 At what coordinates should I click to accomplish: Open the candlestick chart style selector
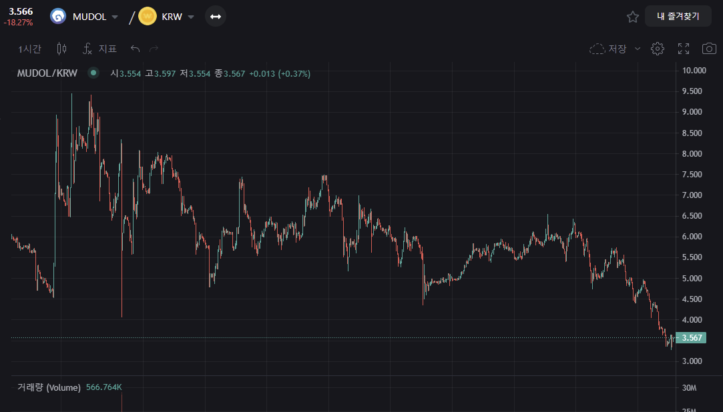(x=62, y=49)
